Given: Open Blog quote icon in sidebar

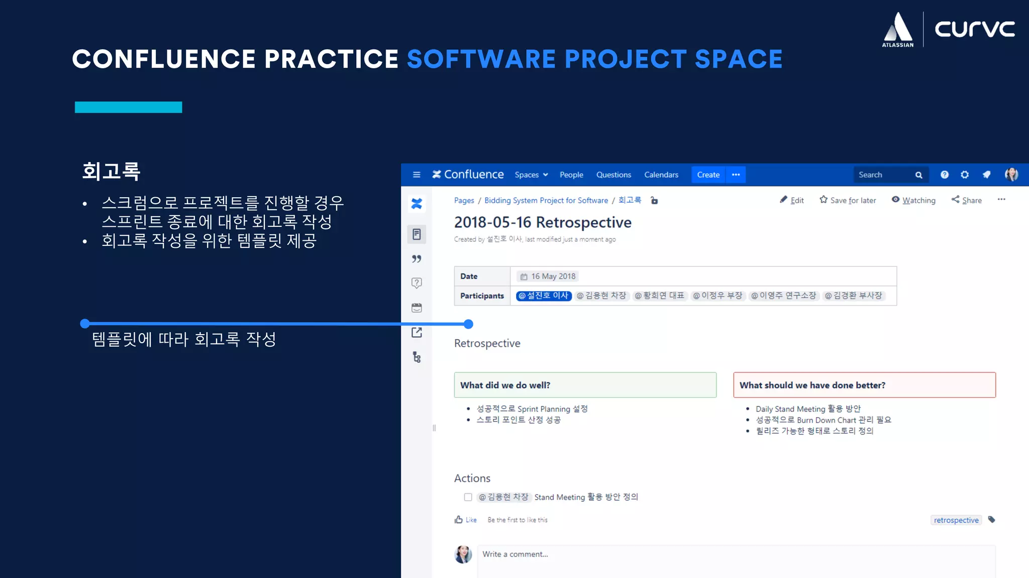Looking at the screenshot, I should [x=417, y=259].
